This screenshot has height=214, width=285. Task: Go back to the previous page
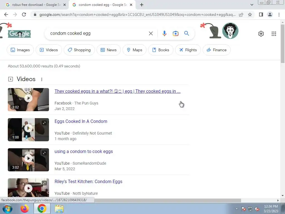(x=6, y=14)
